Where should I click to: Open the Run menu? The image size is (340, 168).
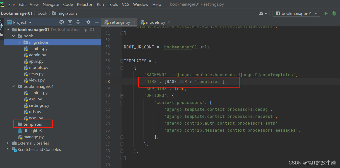100,5
